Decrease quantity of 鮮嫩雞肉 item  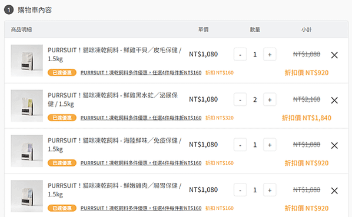tap(240, 190)
